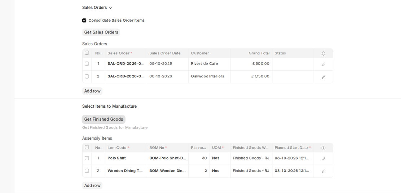Tick the Oakwood Interiors row checkbox
Image resolution: width=404 pixels, height=193 pixels.
(x=87, y=76)
